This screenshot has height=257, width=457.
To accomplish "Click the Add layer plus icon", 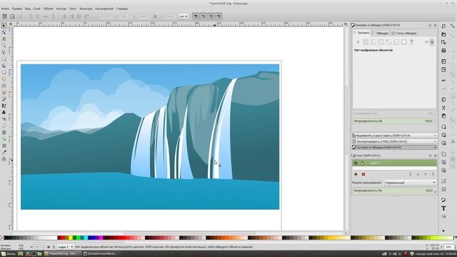I will [356, 174].
